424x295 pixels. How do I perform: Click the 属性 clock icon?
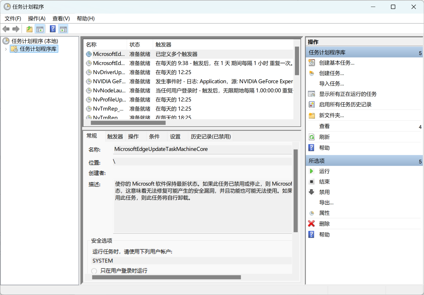[x=312, y=213]
